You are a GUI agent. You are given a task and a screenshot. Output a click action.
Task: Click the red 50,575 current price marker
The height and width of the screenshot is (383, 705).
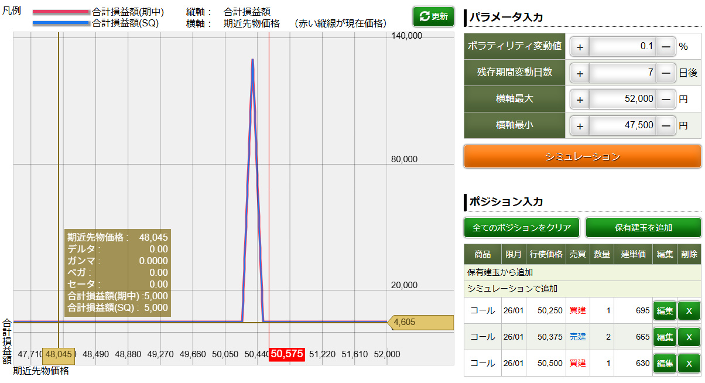coord(287,354)
